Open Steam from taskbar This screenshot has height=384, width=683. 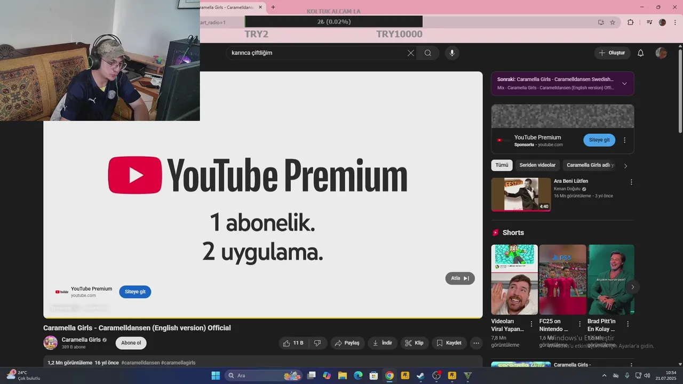pos(421,375)
